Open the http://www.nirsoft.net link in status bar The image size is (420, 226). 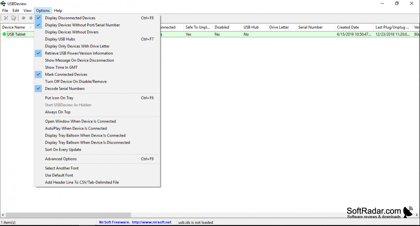click(152, 222)
